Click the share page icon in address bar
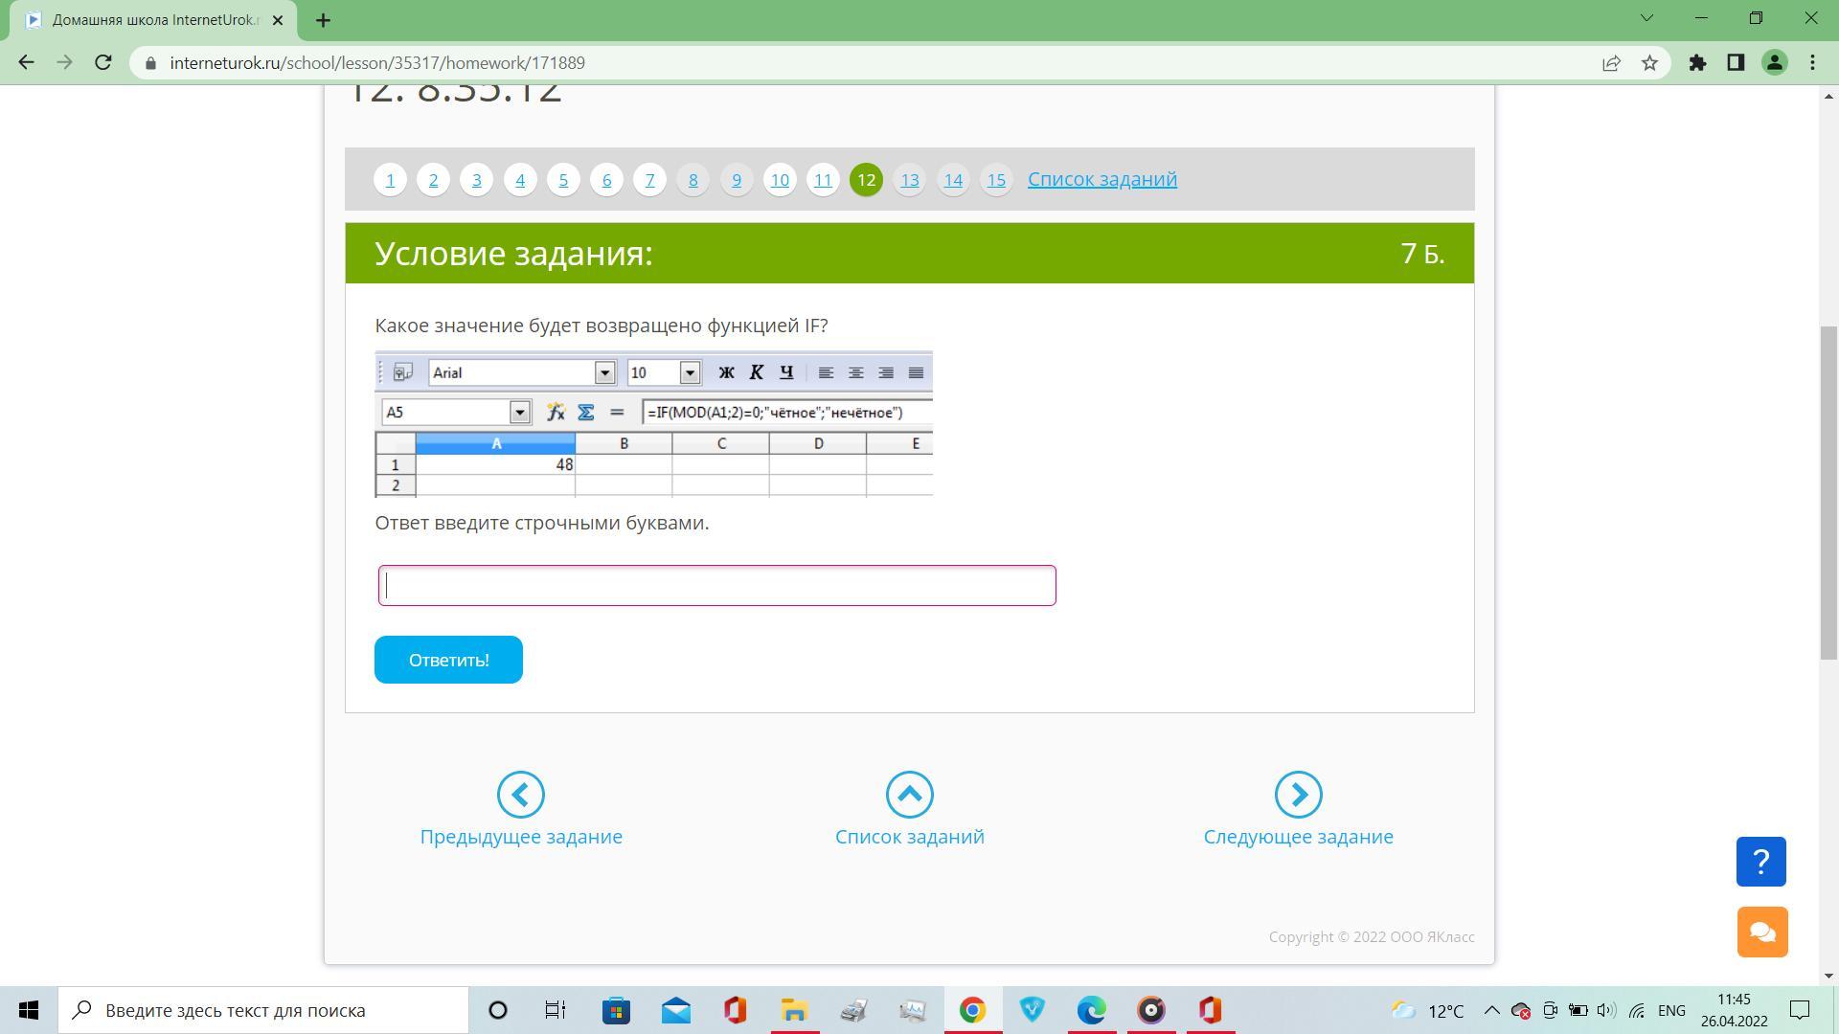Image resolution: width=1839 pixels, height=1034 pixels. point(1611,63)
